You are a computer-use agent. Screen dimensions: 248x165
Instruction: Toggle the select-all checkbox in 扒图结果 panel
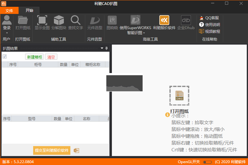[5, 57]
